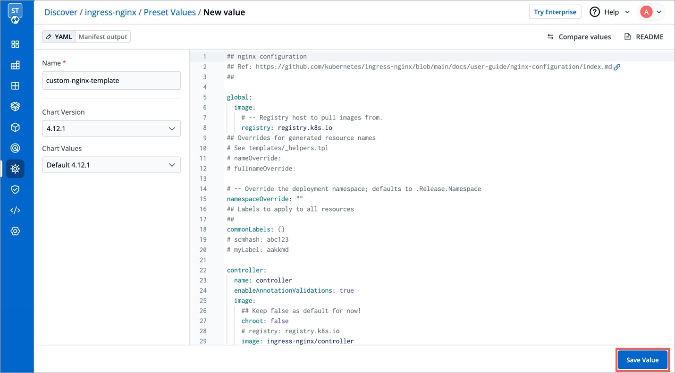675x373 pixels.
Task: Go to Discover breadcrumb
Action: 61,12
